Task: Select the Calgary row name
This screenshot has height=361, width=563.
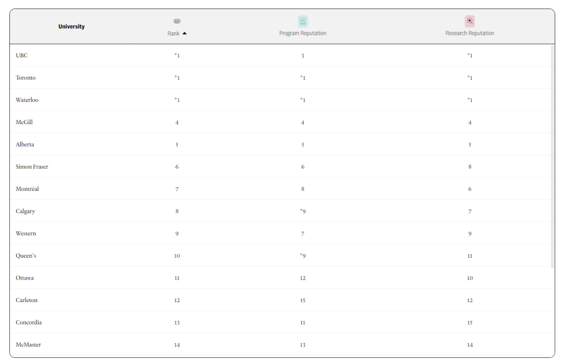Action: coord(25,211)
